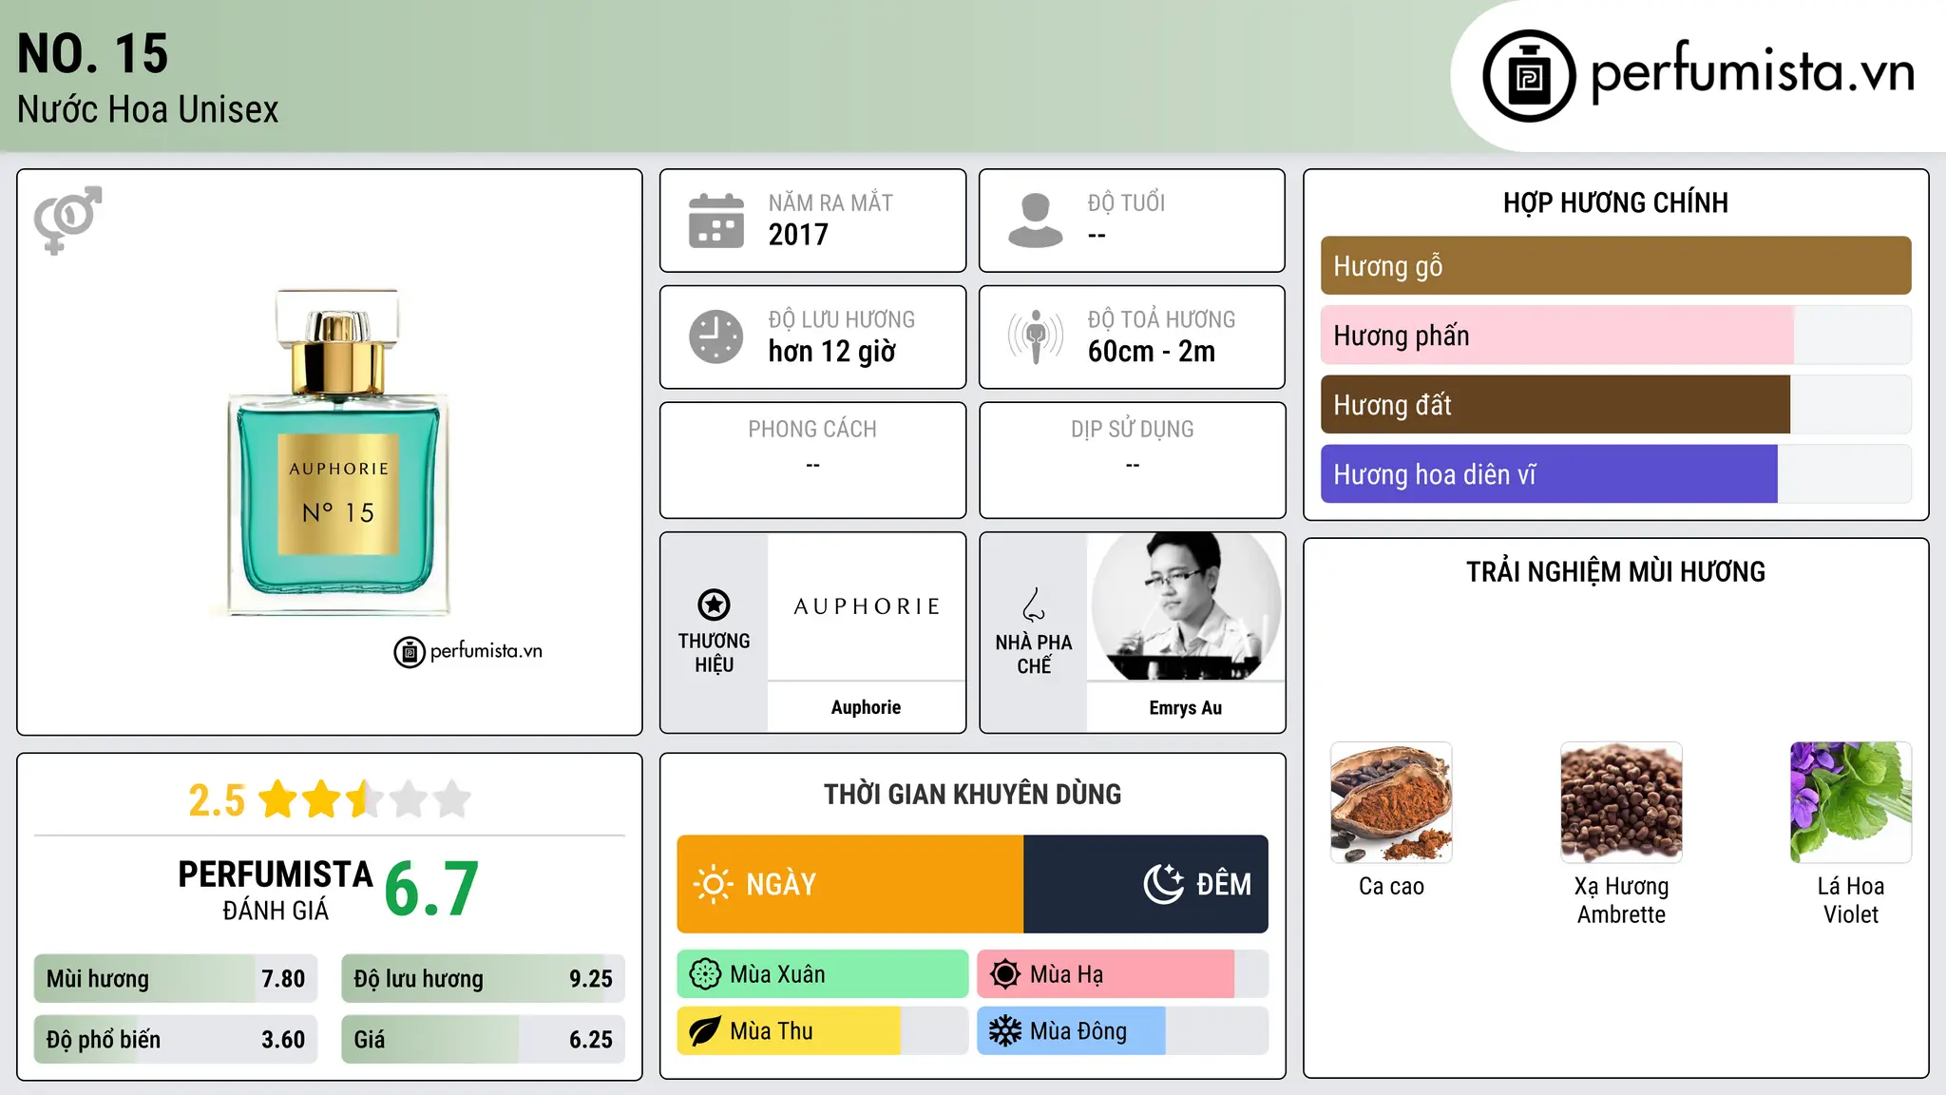Screen dimensions: 1946x1095
Task: Click the clock icon beside Độ lưu hương
Action: 715,336
